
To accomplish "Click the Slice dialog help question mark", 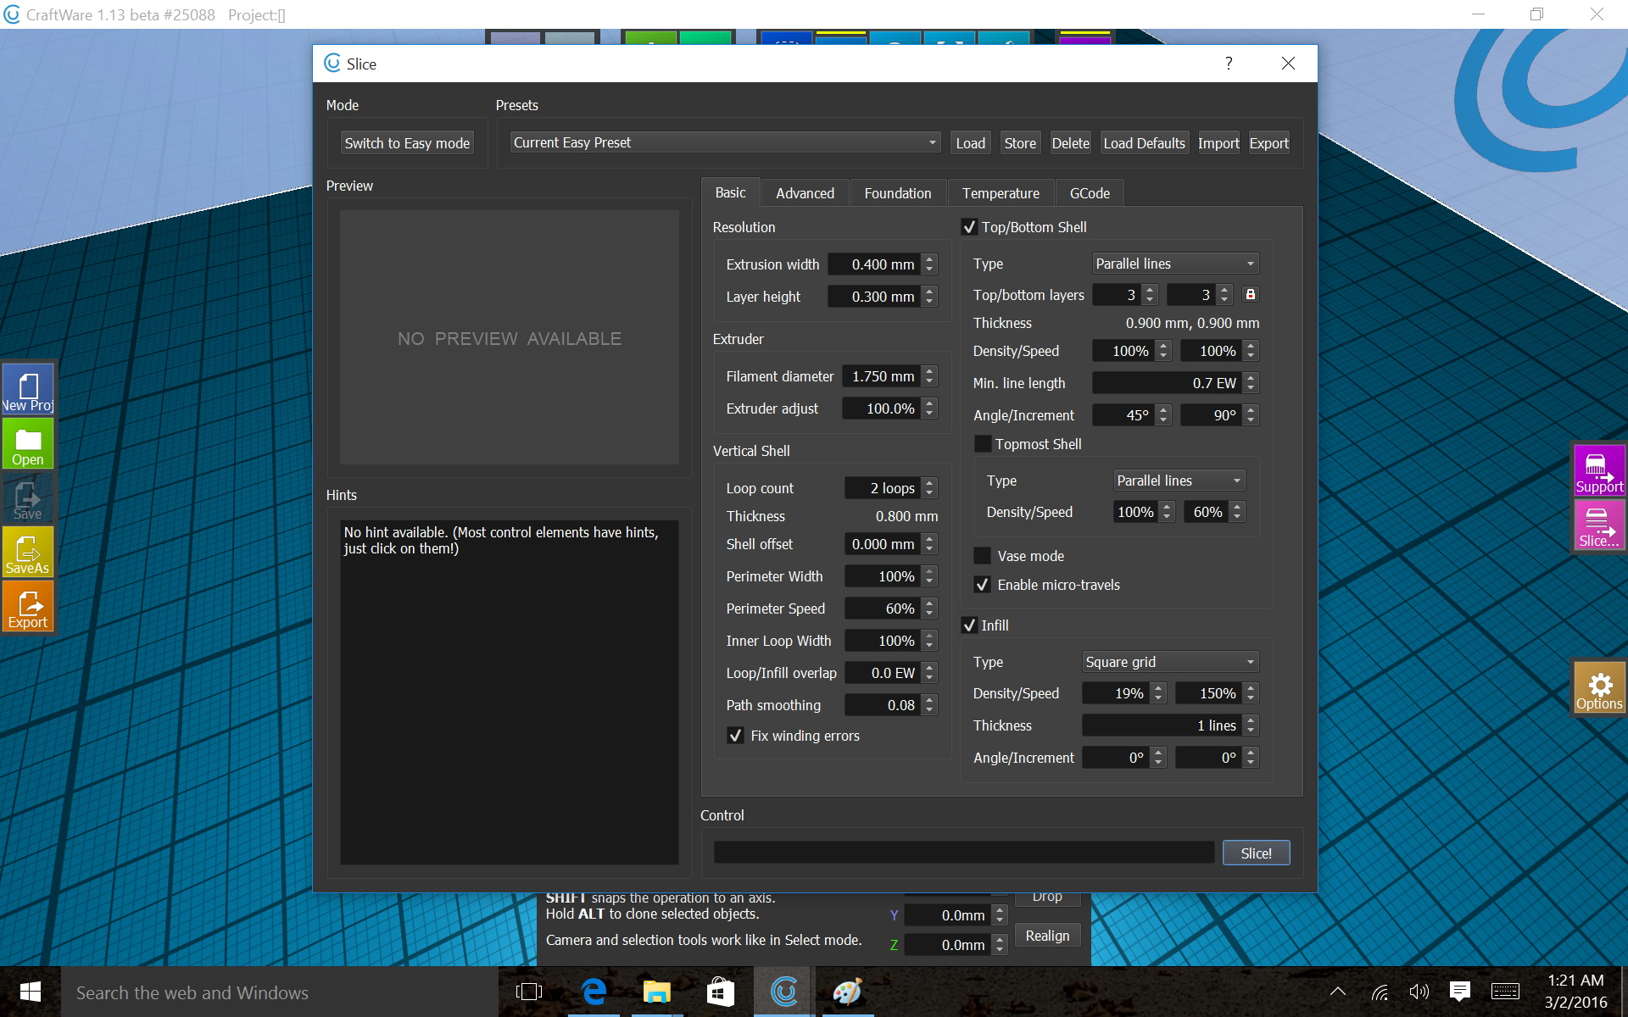I will pyautogui.click(x=1229, y=64).
